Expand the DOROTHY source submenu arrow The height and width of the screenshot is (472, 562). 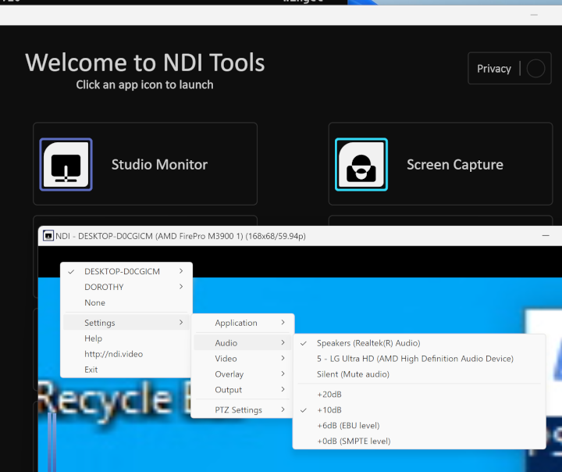click(181, 287)
